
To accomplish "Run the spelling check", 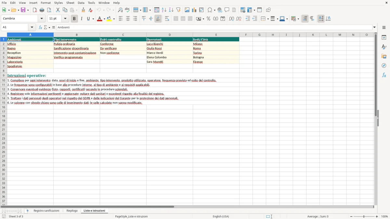I will click(127, 10).
